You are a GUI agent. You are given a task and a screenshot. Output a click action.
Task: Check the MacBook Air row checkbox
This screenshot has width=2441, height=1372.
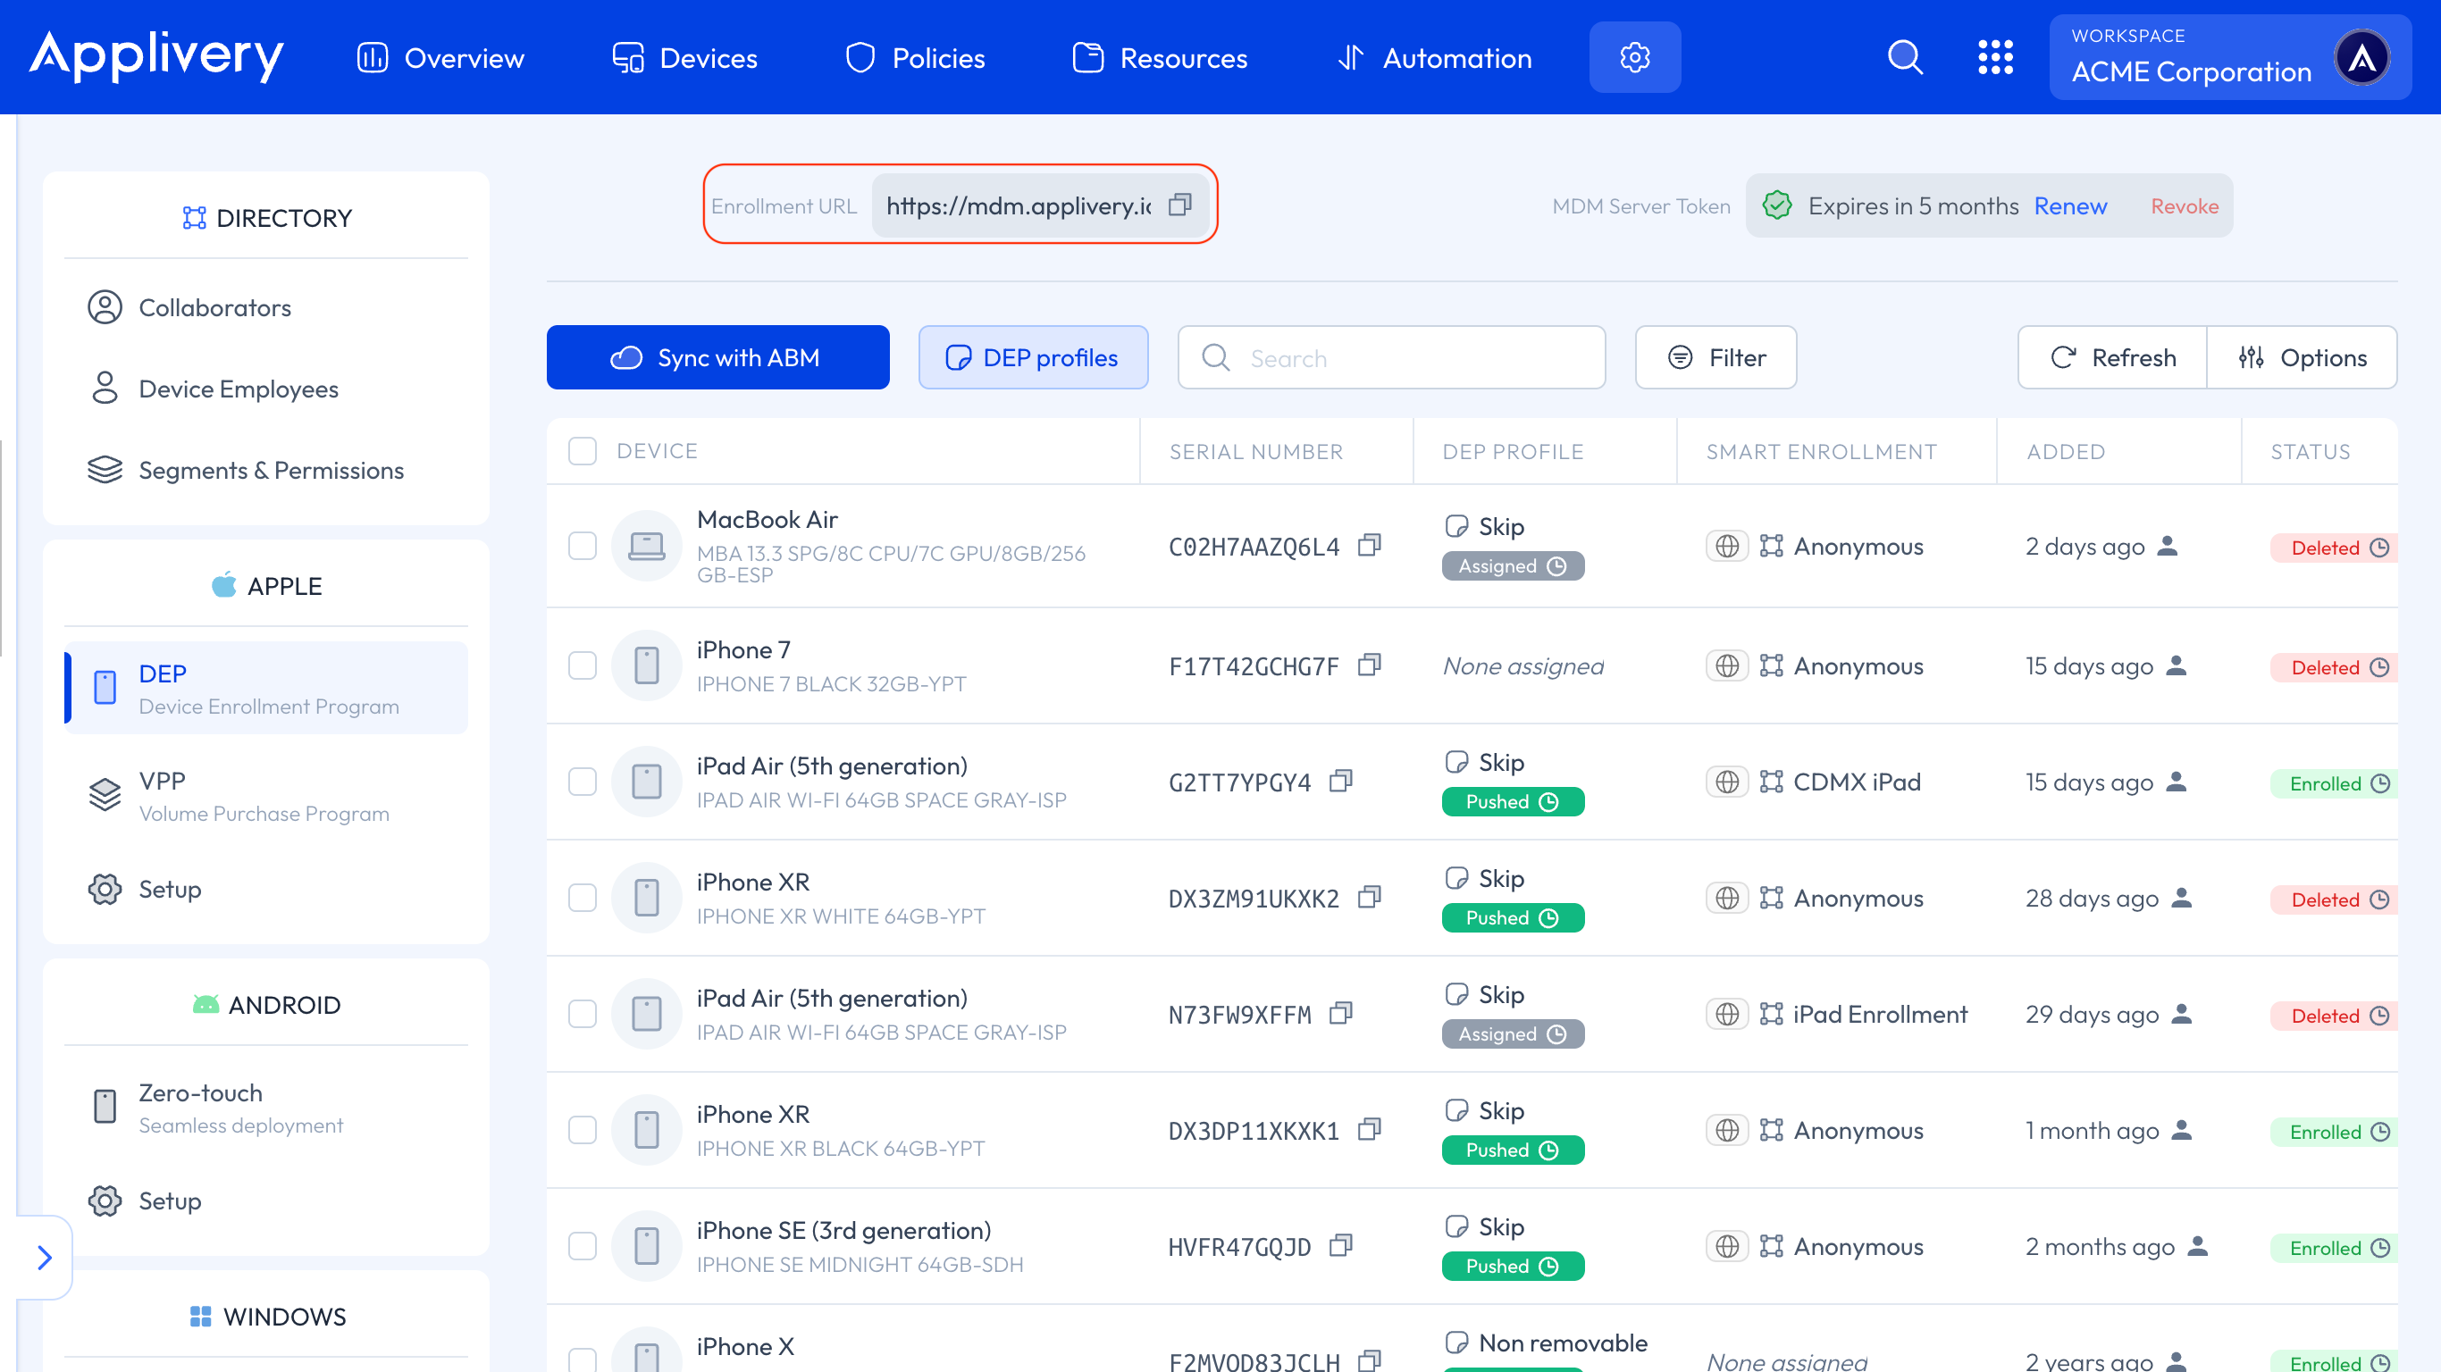pyautogui.click(x=582, y=546)
